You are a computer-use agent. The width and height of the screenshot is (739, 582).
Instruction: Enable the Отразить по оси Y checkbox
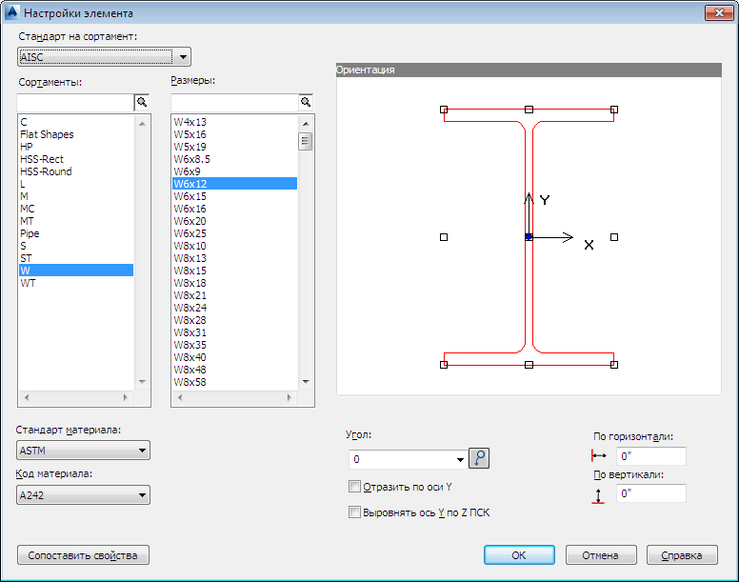click(354, 487)
